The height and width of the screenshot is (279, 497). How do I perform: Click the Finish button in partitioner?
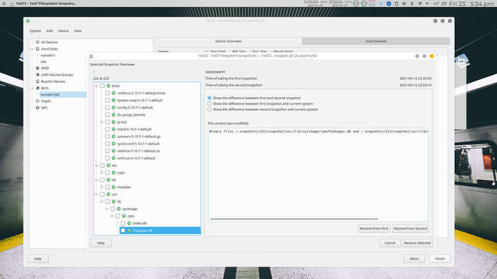click(x=440, y=258)
